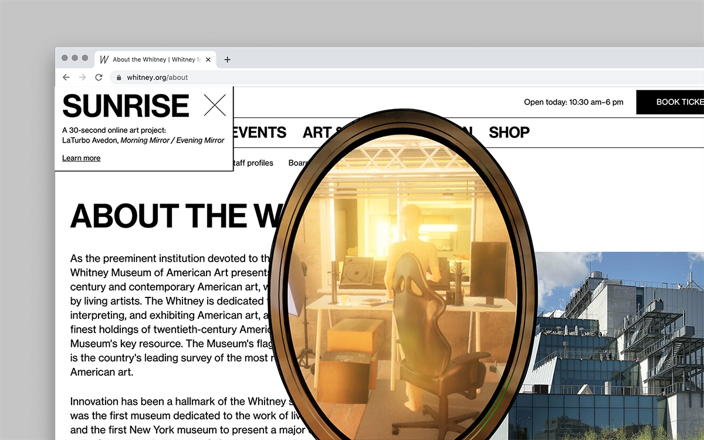
Task: Click the Open today hours text
Action: coord(574,102)
